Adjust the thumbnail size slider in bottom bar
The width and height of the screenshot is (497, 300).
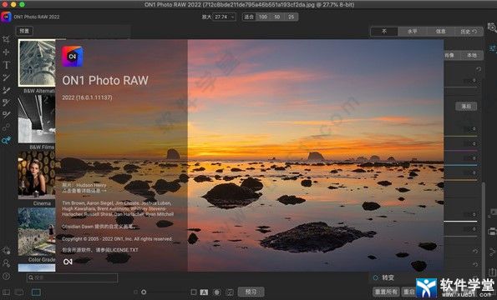[144, 292]
